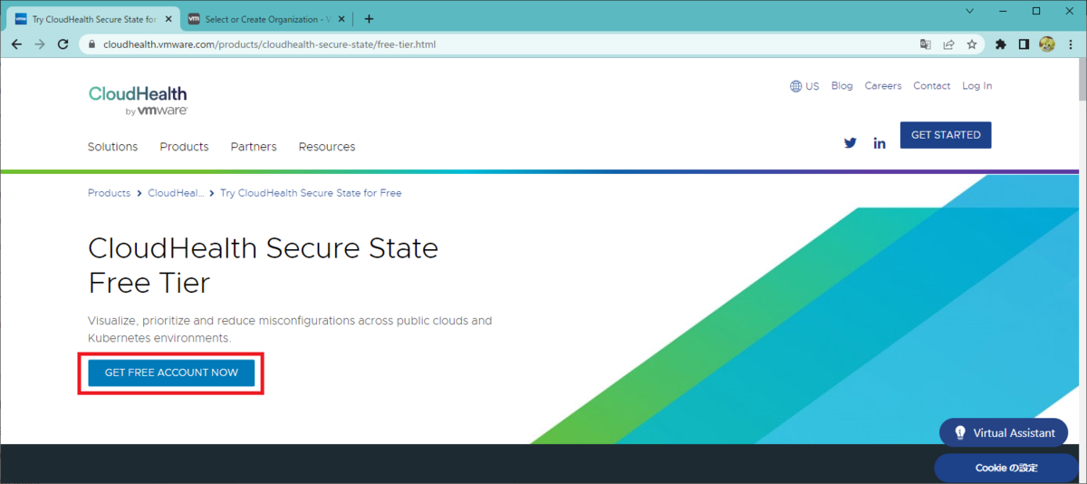Screen dimensions: 1087x484
Task: Bookmark this page with the star icon
Action: pyautogui.click(x=972, y=44)
